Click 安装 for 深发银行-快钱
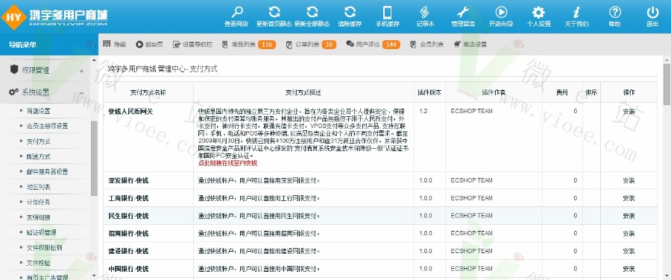 (629, 180)
